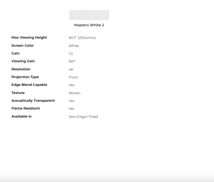Click Yes beside Acoustically Transparent
Screen dimensions: 214x182
tap(72, 101)
